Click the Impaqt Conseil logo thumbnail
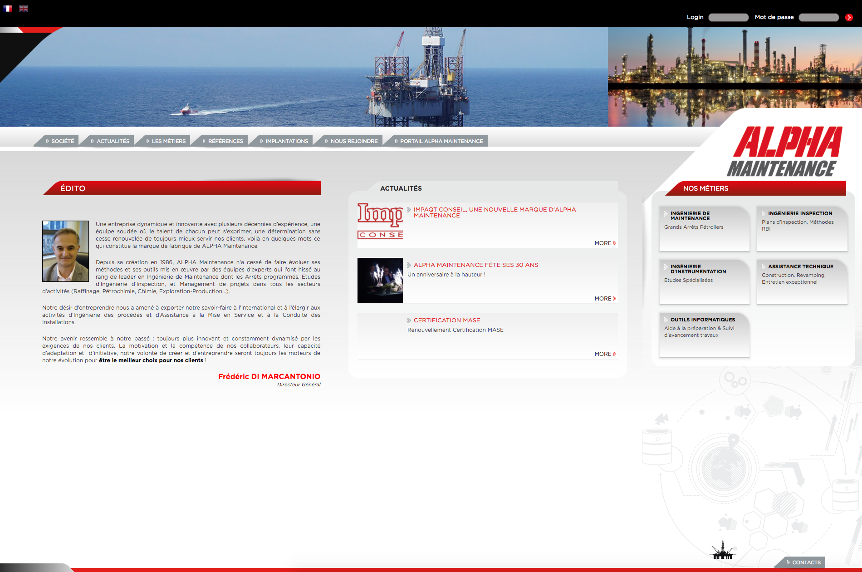The width and height of the screenshot is (862, 572). pos(380,221)
